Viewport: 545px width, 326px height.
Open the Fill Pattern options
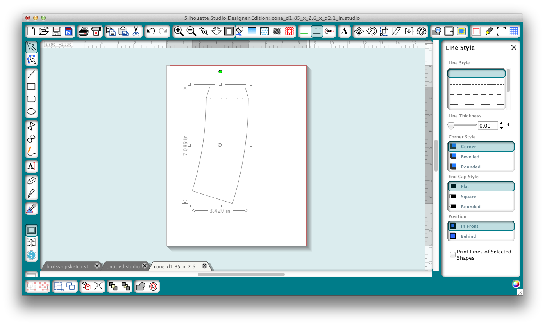click(264, 31)
